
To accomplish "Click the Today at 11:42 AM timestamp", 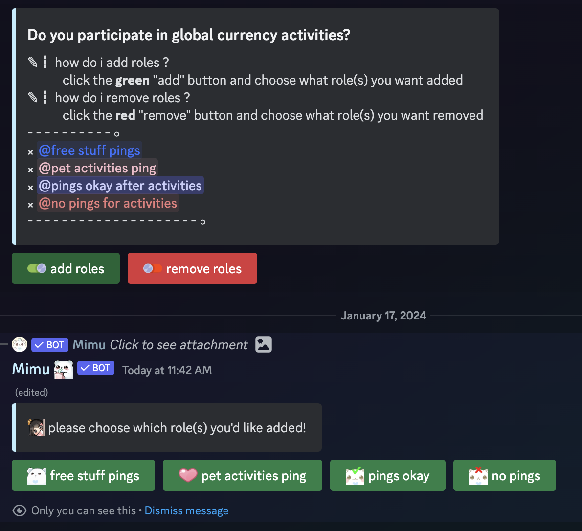I will (x=167, y=370).
